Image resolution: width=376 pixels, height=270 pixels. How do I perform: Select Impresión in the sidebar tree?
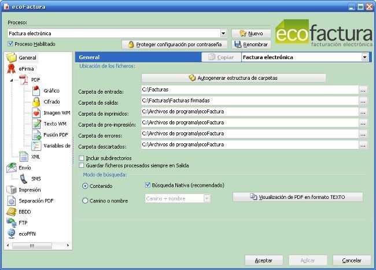[30, 190]
